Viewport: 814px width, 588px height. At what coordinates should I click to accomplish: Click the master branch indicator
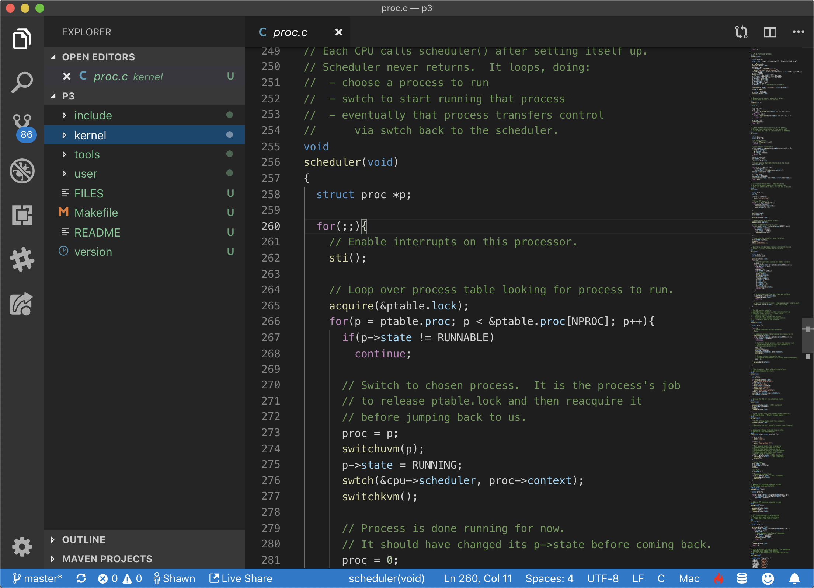point(37,578)
